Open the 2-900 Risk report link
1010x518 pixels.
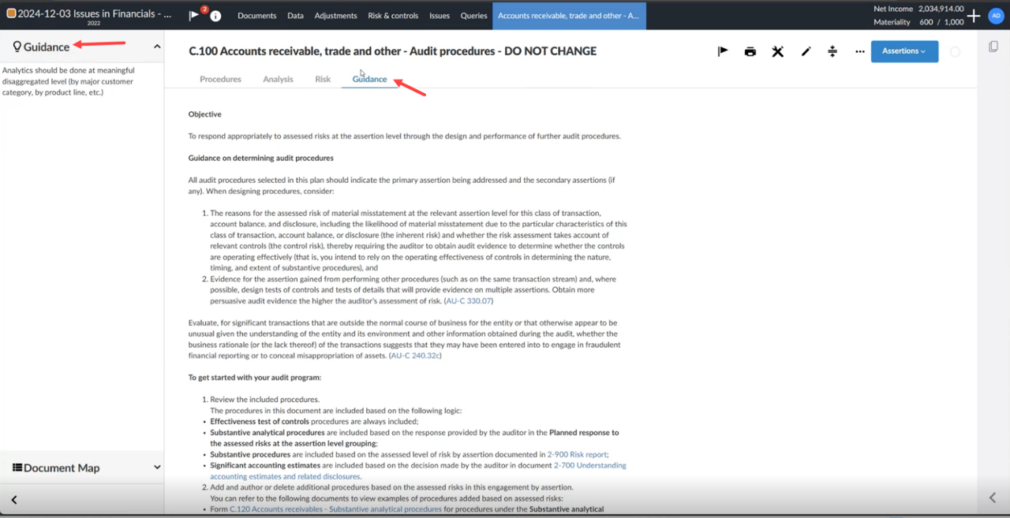click(x=578, y=454)
